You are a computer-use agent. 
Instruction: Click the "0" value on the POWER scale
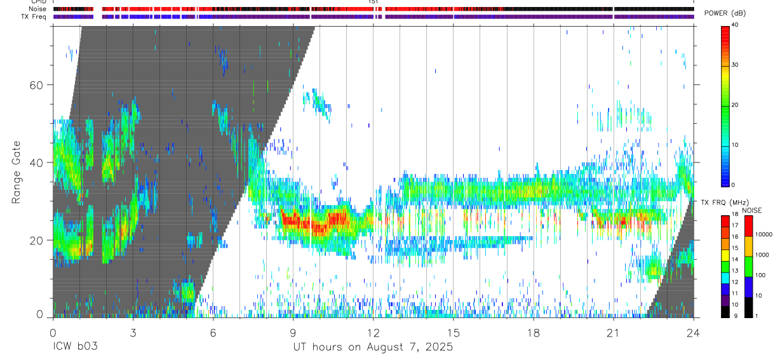coord(733,185)
